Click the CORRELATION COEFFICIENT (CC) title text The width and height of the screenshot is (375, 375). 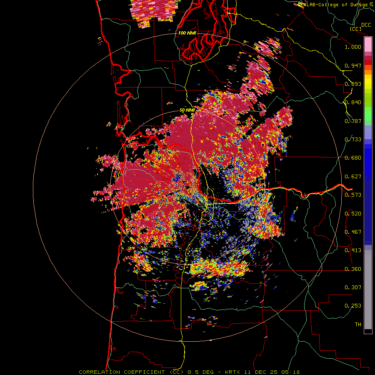pyautogui.click(x=131, y=372)
